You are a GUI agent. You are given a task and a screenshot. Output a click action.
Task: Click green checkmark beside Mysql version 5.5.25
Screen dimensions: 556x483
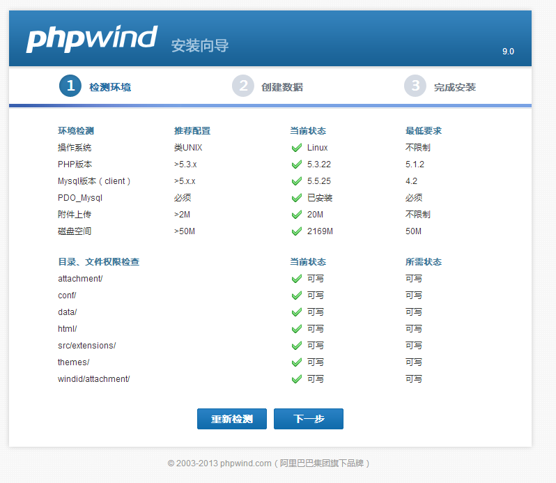coord(297,181)
